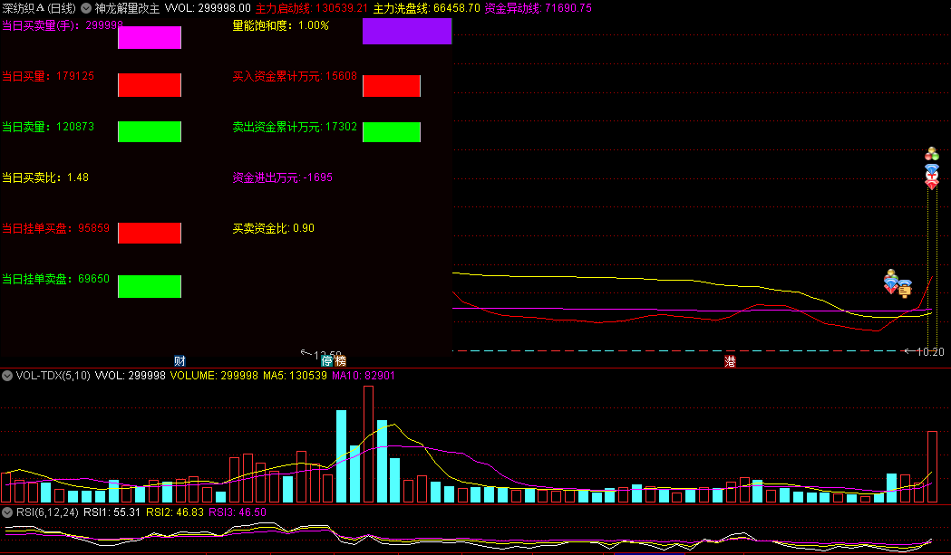Click the 深纺织A(日线) stock title
Screen dimensions: 951x555
click(x=39, y=8)
